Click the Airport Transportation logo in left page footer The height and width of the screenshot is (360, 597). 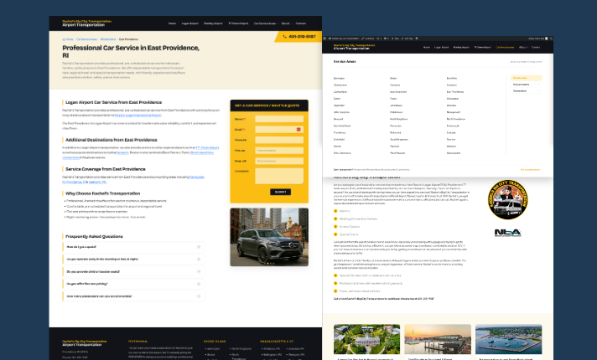[x=85, y=343]
